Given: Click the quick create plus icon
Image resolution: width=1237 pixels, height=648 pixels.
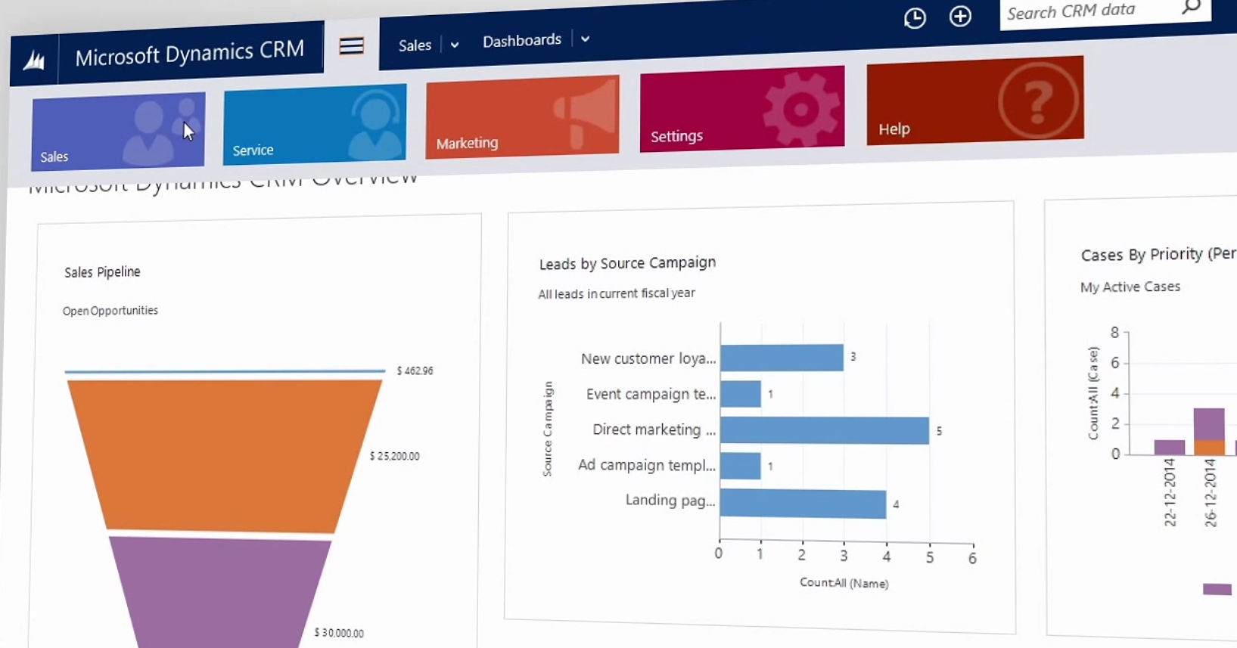Looking at the screenshot, I should (960, 17).
